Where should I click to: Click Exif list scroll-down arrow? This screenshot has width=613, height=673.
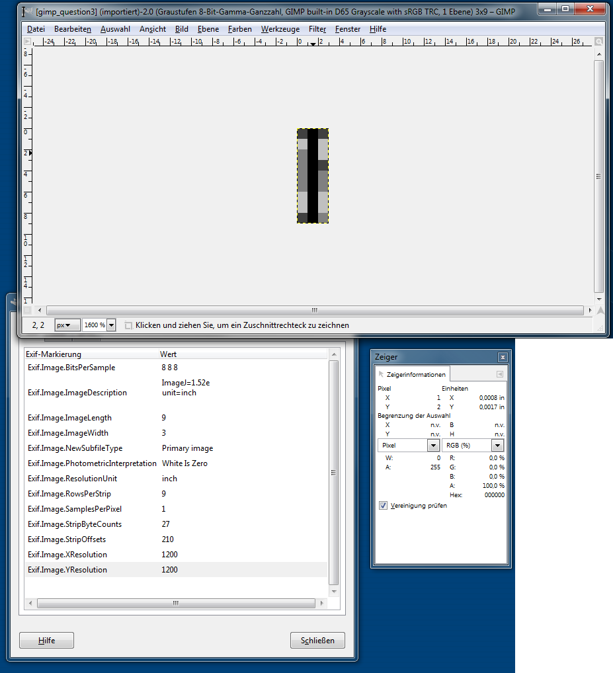(x=333, y=592)
